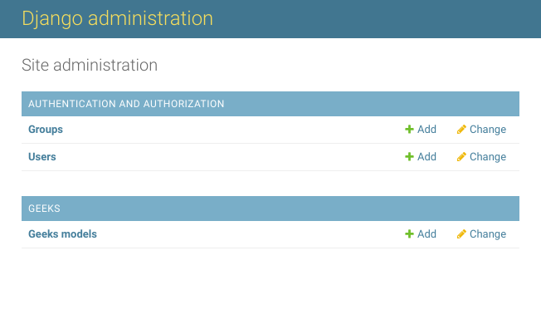Screen dimensions: 541x334
Task: Click the Site administration page heading
Action: tap(90, 65)
